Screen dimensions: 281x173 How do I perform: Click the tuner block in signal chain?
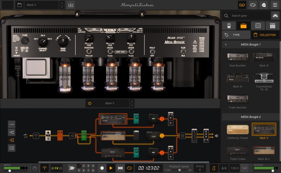36,136
